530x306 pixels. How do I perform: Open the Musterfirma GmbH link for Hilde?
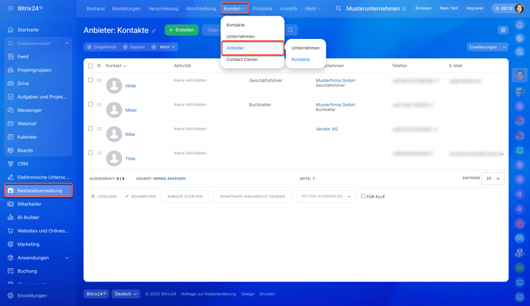pos(335,81)
